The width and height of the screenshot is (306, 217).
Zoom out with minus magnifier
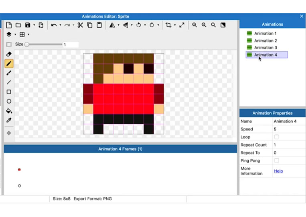tap(204, 25)
